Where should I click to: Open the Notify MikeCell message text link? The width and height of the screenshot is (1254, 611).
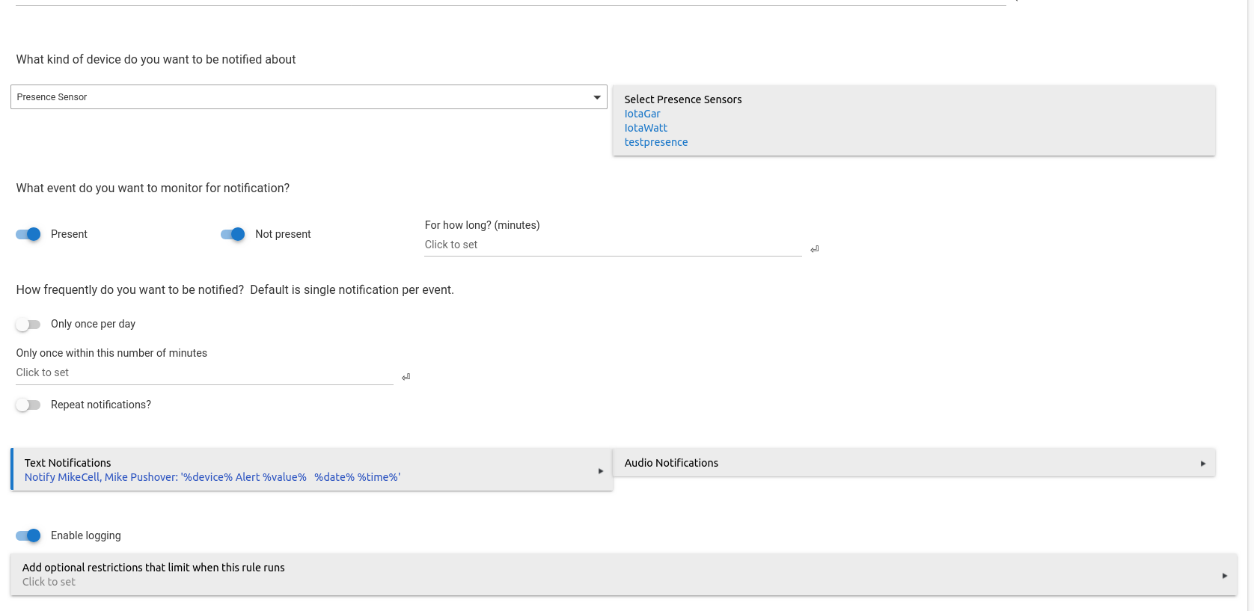coord(212,477)
